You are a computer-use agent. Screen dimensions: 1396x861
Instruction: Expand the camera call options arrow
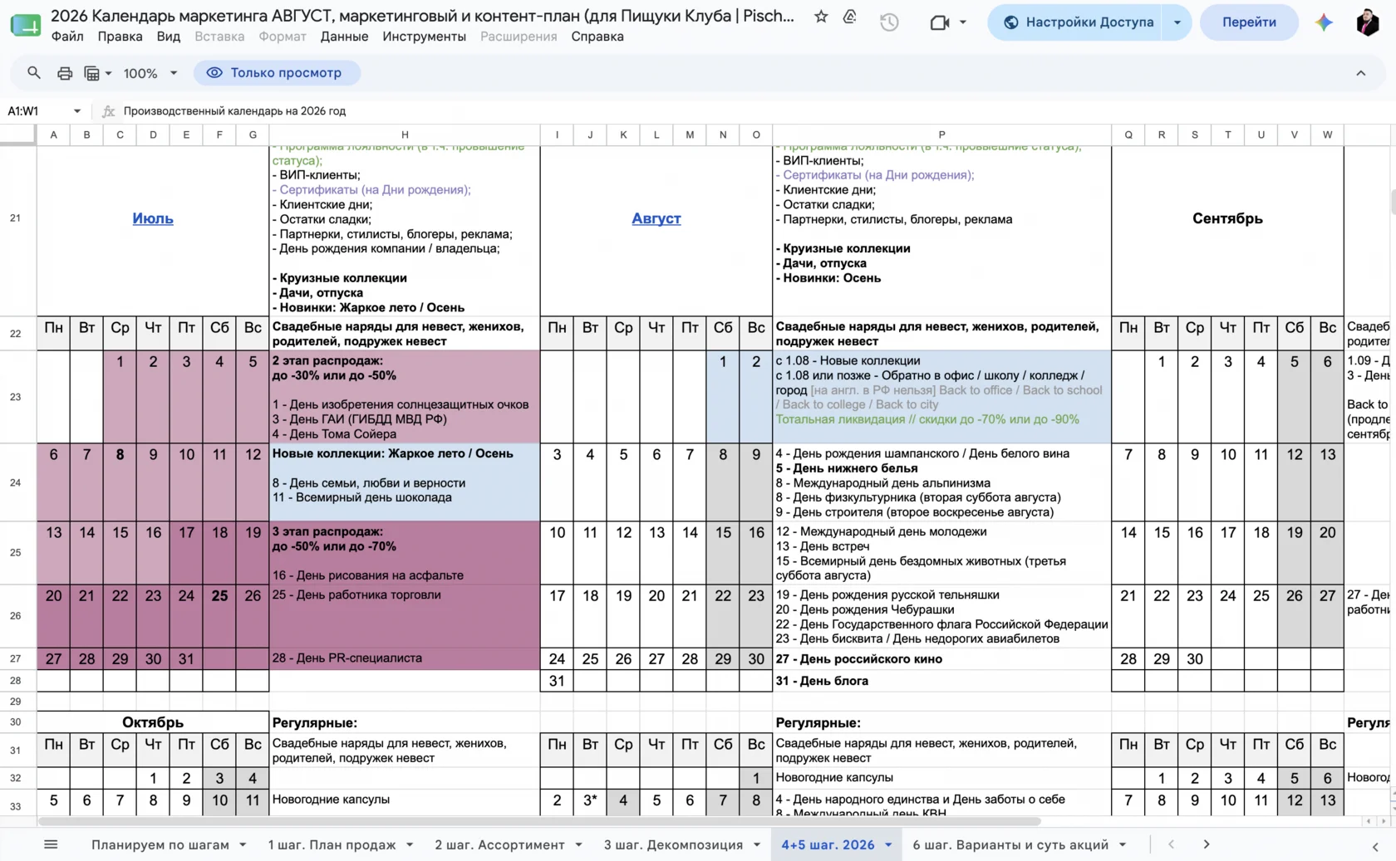963,22
